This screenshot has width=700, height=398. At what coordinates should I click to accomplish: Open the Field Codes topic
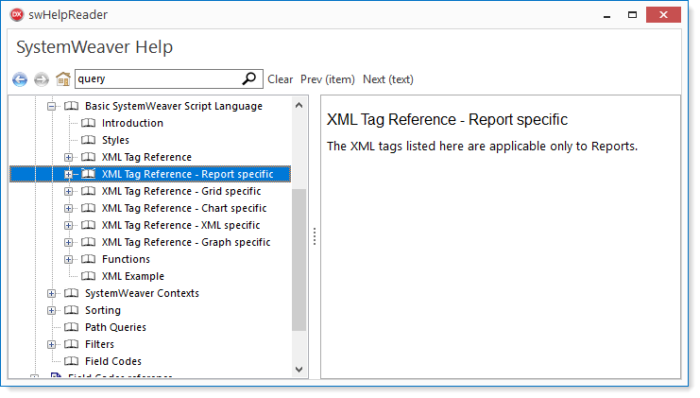(113, 361)
